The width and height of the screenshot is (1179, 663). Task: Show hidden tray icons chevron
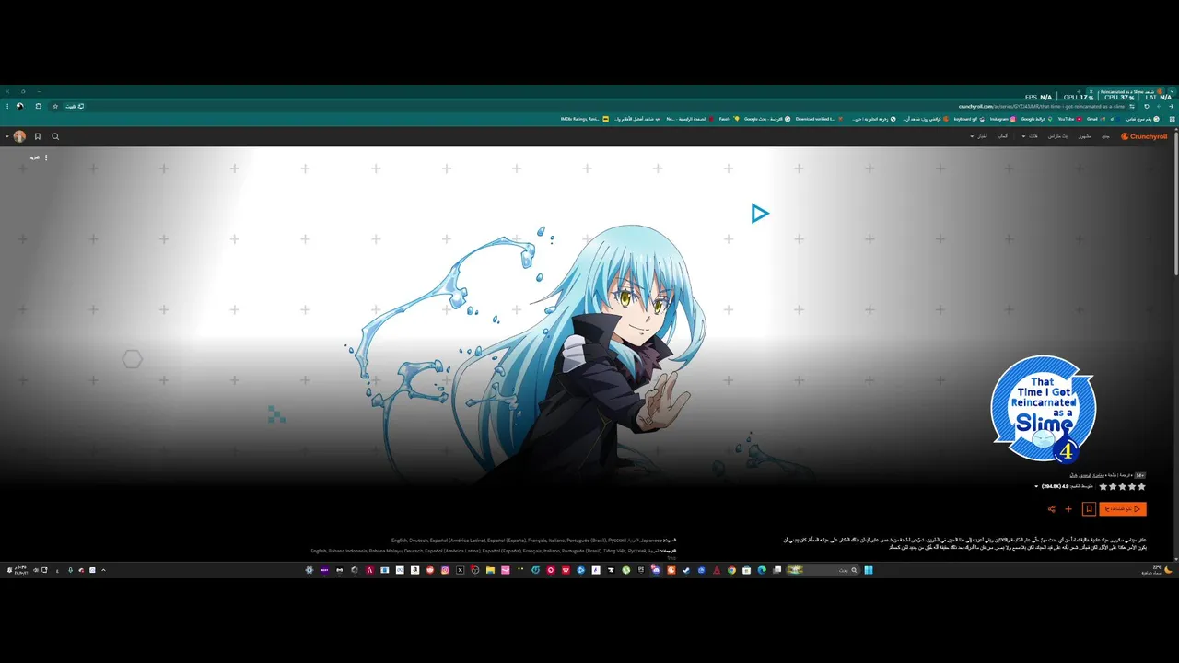tap(103, 570)
